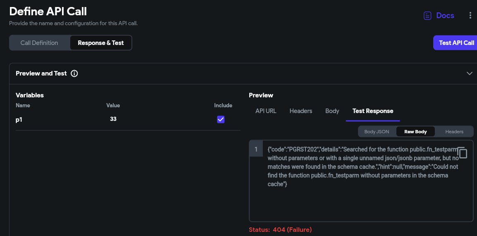Select the Raw Body view
477x236 pixels.
click(415, 132)
